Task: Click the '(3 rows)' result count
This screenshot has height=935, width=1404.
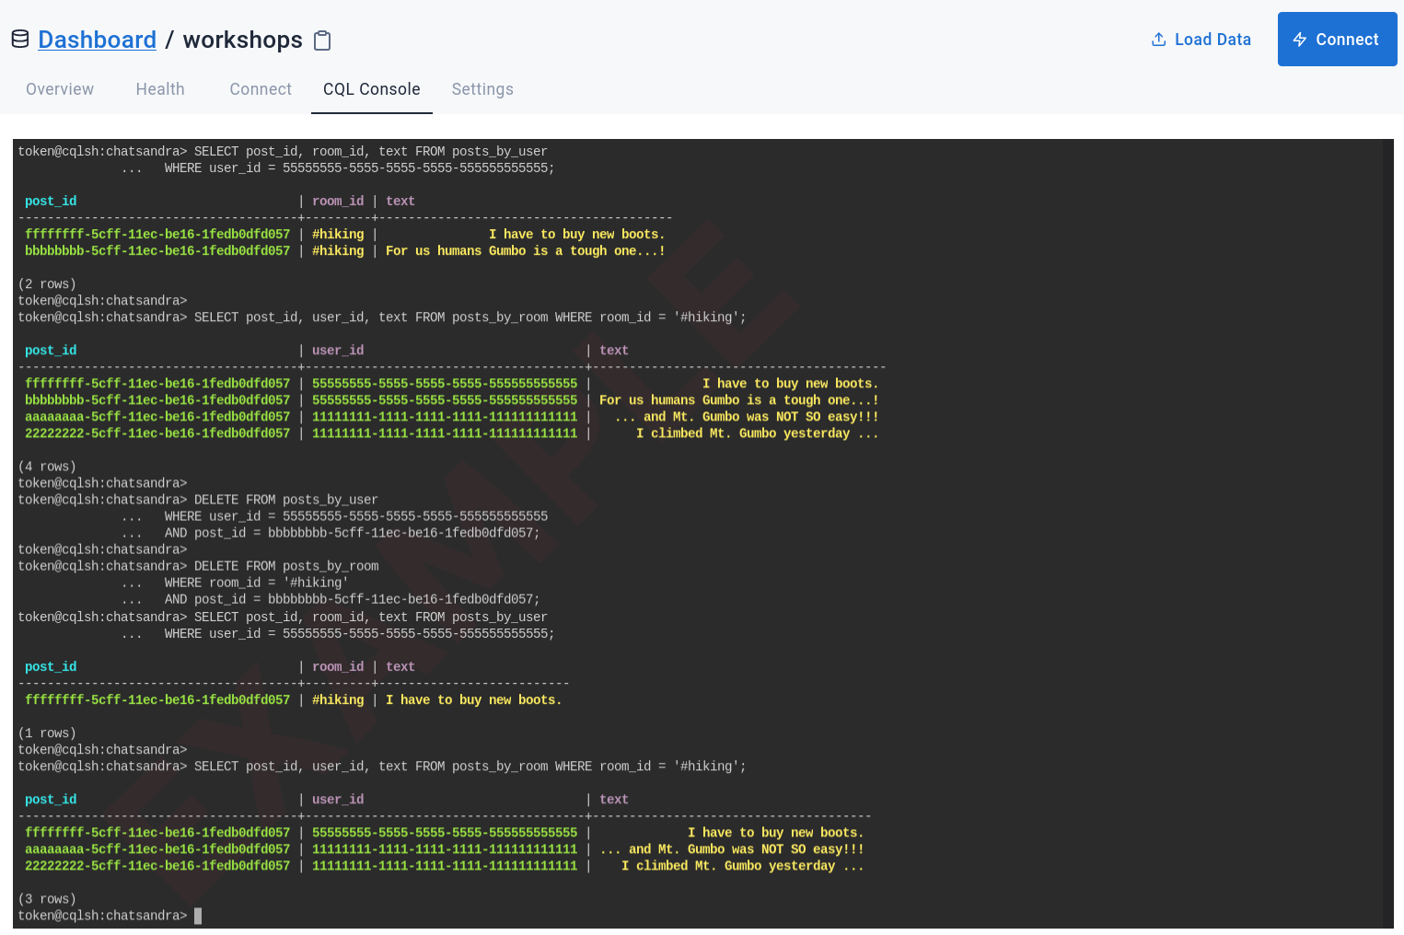Action: [47, 899]
